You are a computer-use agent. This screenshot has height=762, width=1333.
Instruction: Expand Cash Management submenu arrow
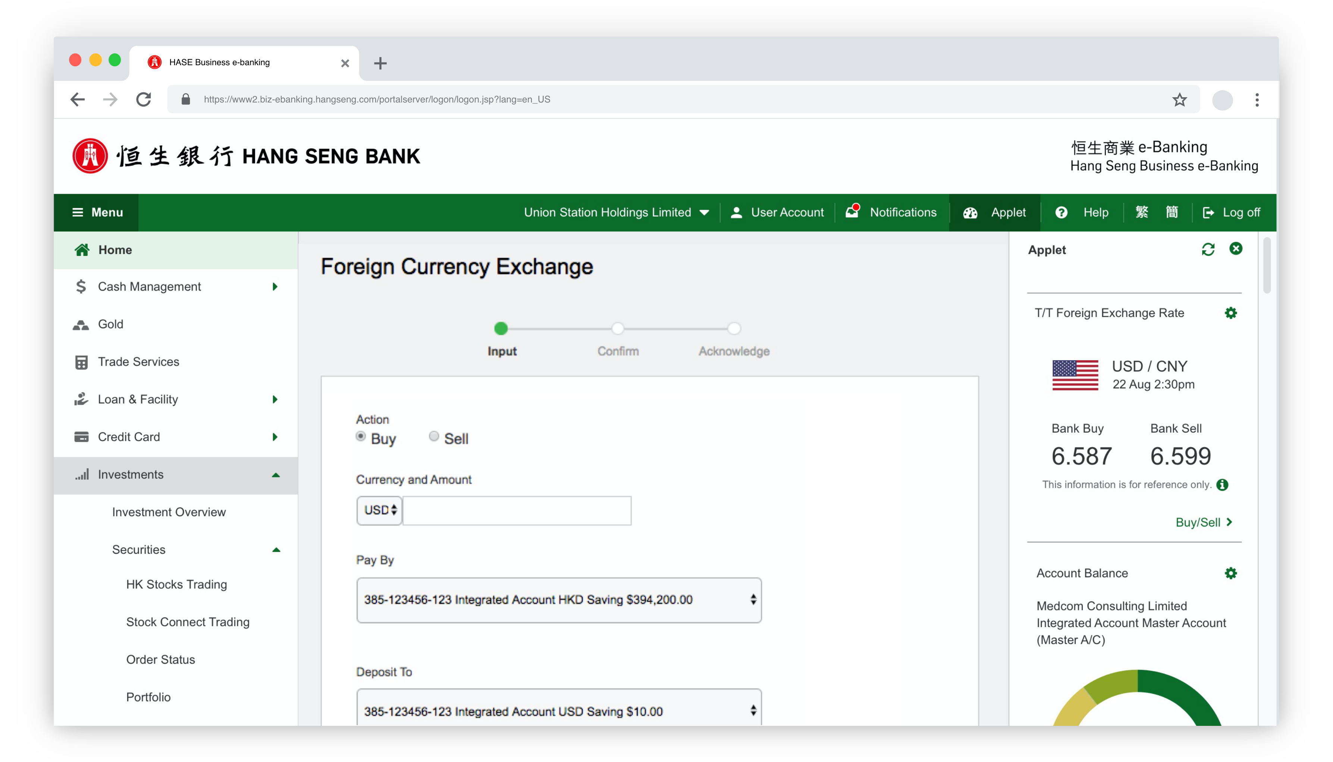275,287
